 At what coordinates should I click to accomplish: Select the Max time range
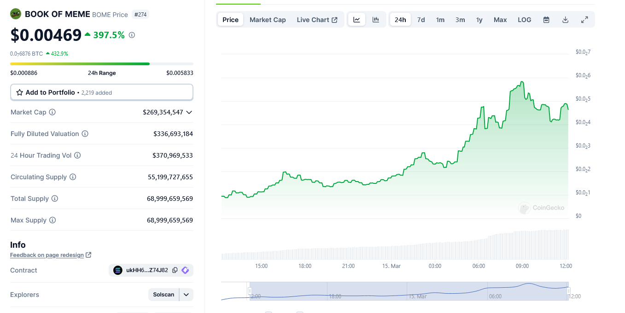500,20
